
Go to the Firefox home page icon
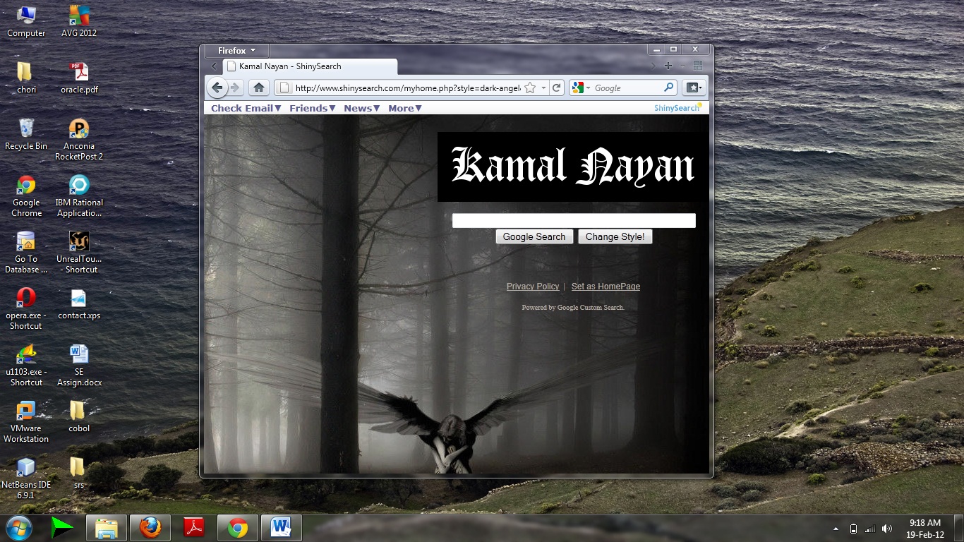[x=259, y=88]
